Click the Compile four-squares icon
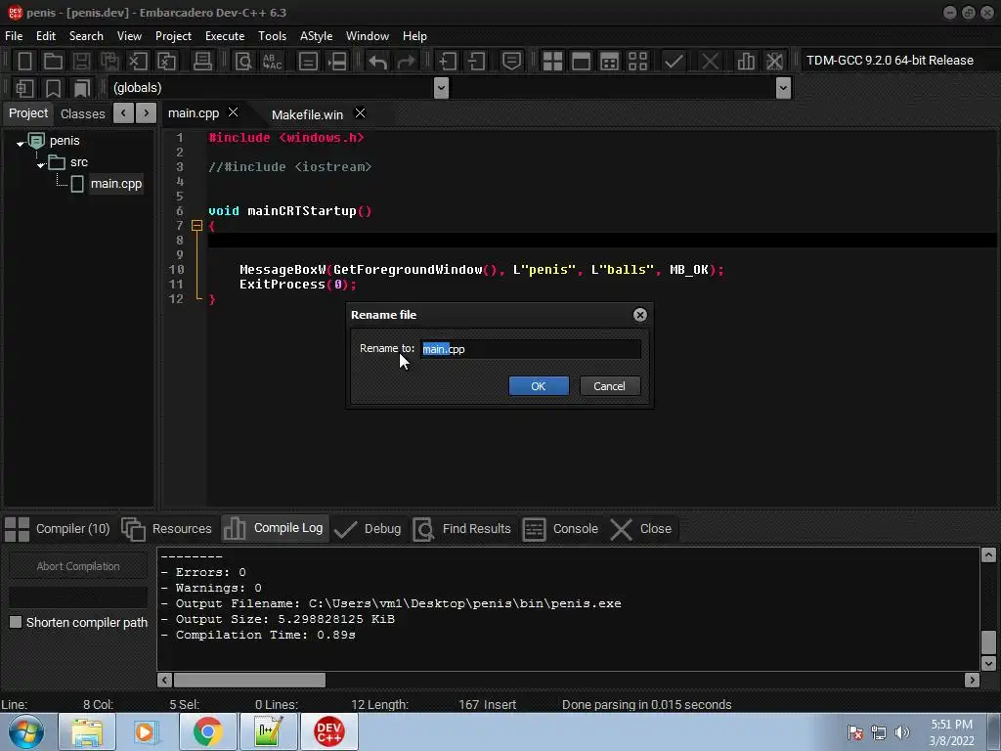Screen dimensions: 1001x751 (552, 61)
